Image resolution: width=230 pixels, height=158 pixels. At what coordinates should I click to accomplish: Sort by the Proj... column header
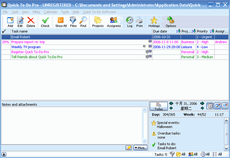pos(188,31)
